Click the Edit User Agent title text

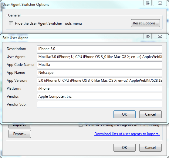coord(15,38)
